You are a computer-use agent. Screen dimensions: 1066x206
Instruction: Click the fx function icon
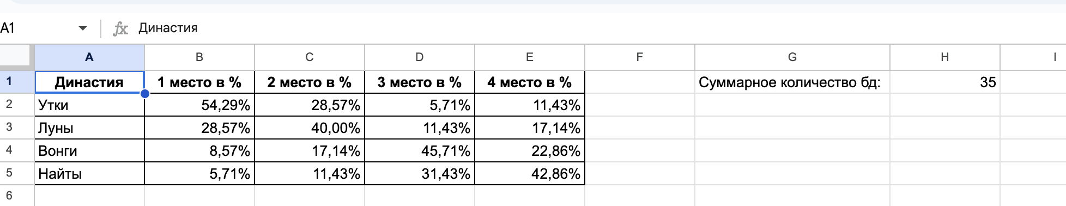pos(120,28)
